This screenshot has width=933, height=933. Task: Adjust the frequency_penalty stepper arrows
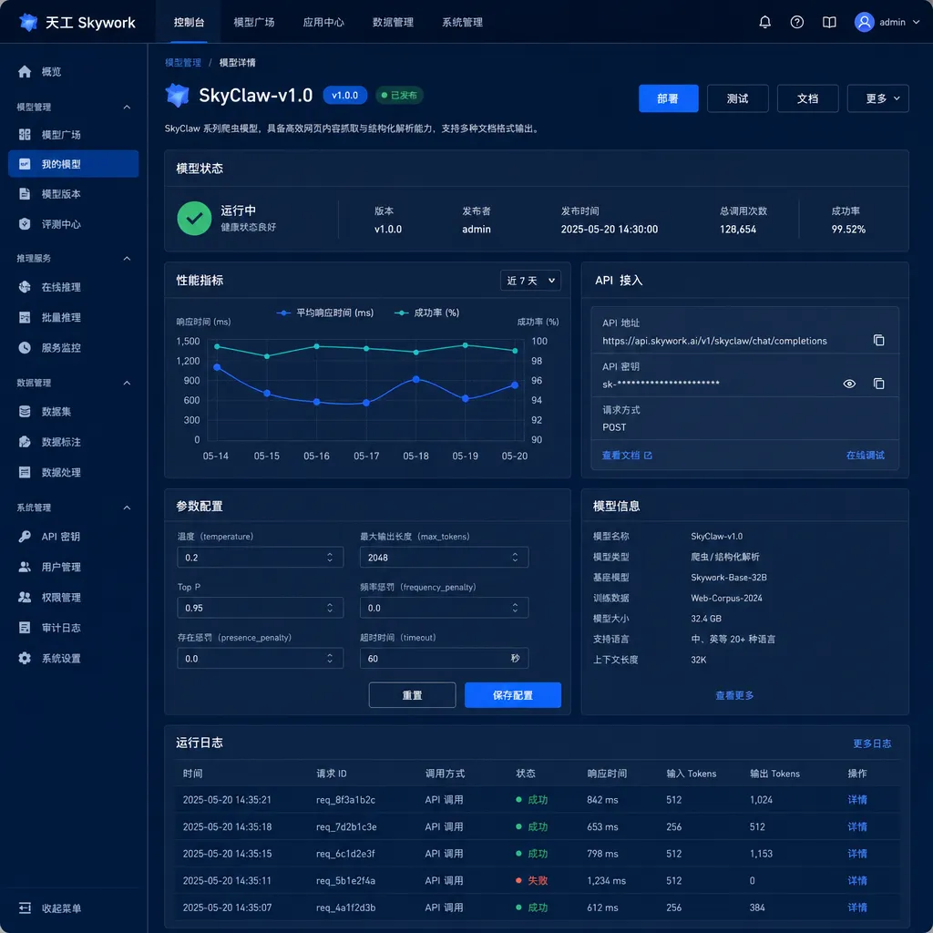point(515,608)
